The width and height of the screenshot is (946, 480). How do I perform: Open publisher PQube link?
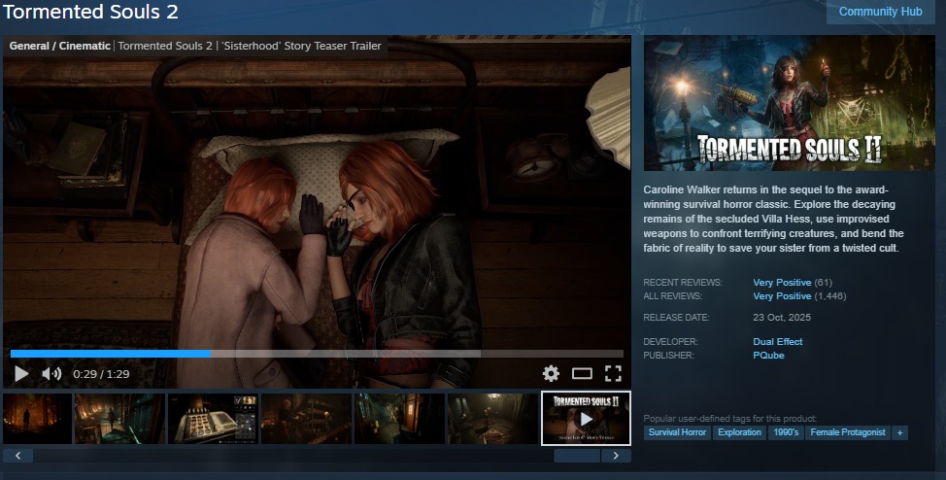pos(768,356)
